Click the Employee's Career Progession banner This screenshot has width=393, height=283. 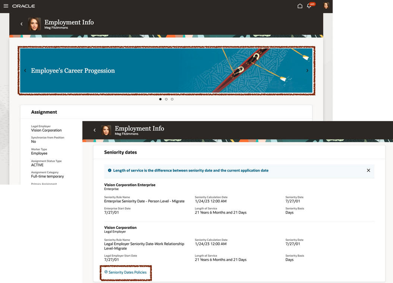pyautogui.click(x=167, y=70)
